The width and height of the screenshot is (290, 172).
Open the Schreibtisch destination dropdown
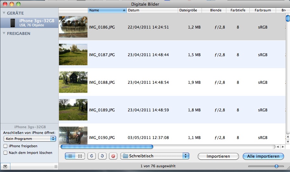155,156
